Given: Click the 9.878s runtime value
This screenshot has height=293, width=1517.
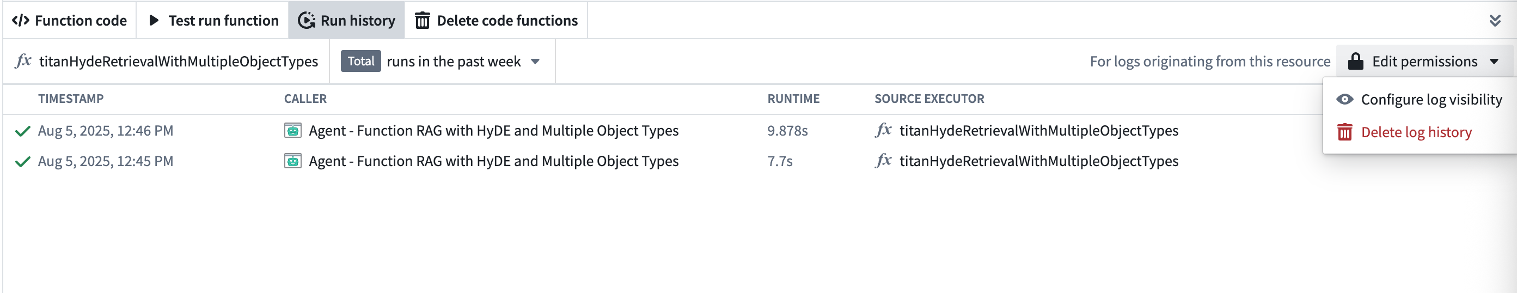Looking at the screenshot, I should (787, 131).
